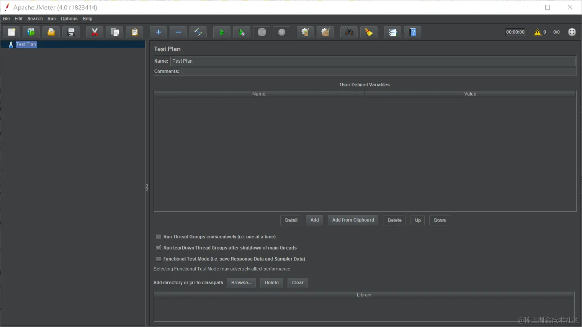Click the JMeter feather title icon
The height and width of the screenshot is (327, 582).
click(x=7, y=7)
